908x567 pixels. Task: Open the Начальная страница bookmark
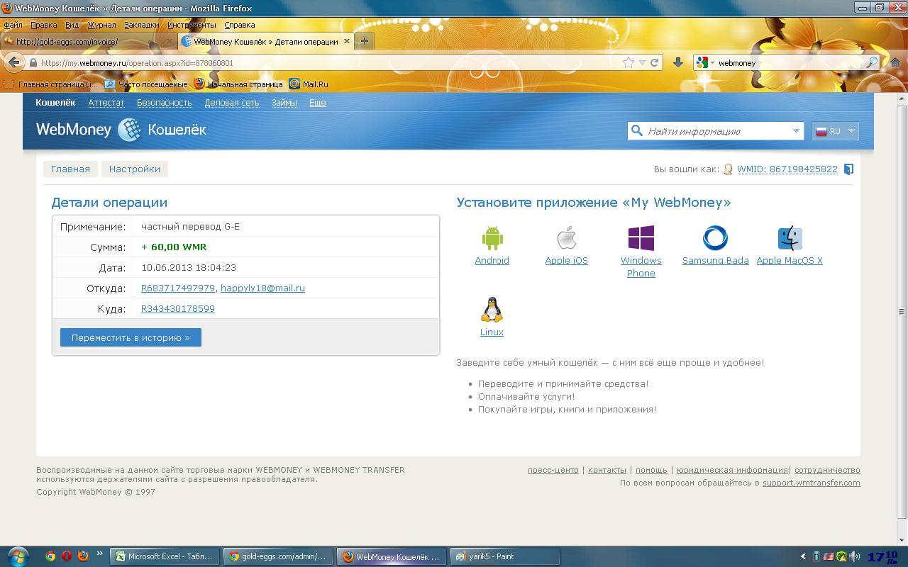coord(238,84)
